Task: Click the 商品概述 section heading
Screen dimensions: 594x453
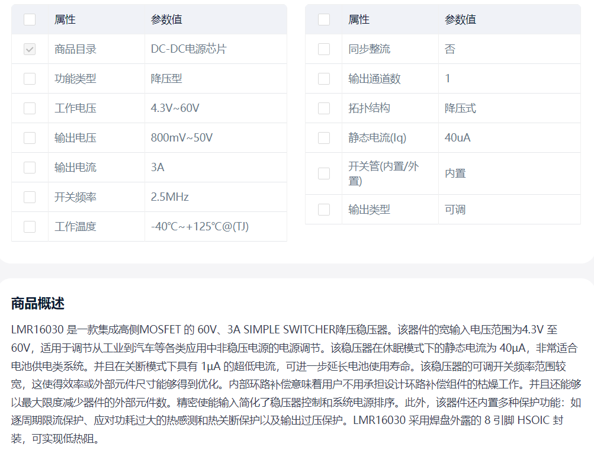Action: point(38,304)
